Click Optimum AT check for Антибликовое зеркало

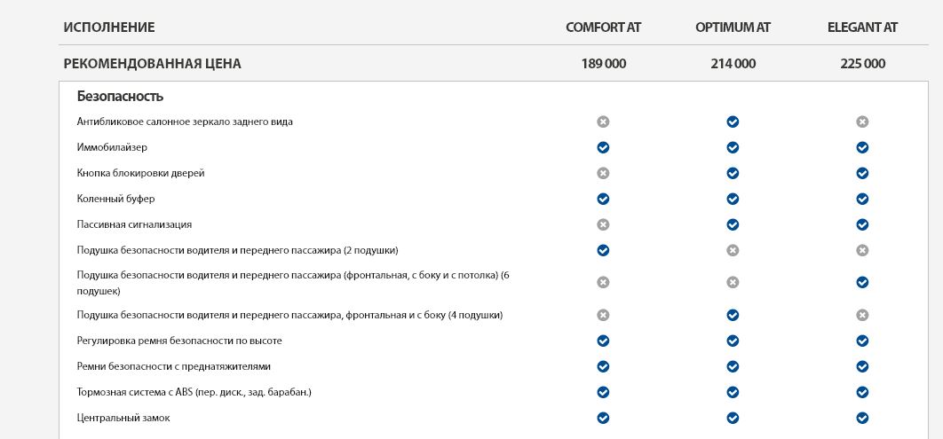click(x=733, y=122)
